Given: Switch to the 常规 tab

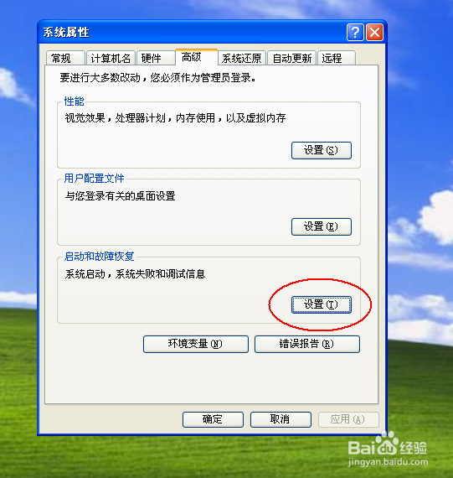Looking at the screenshot, I should pos(65,58).
